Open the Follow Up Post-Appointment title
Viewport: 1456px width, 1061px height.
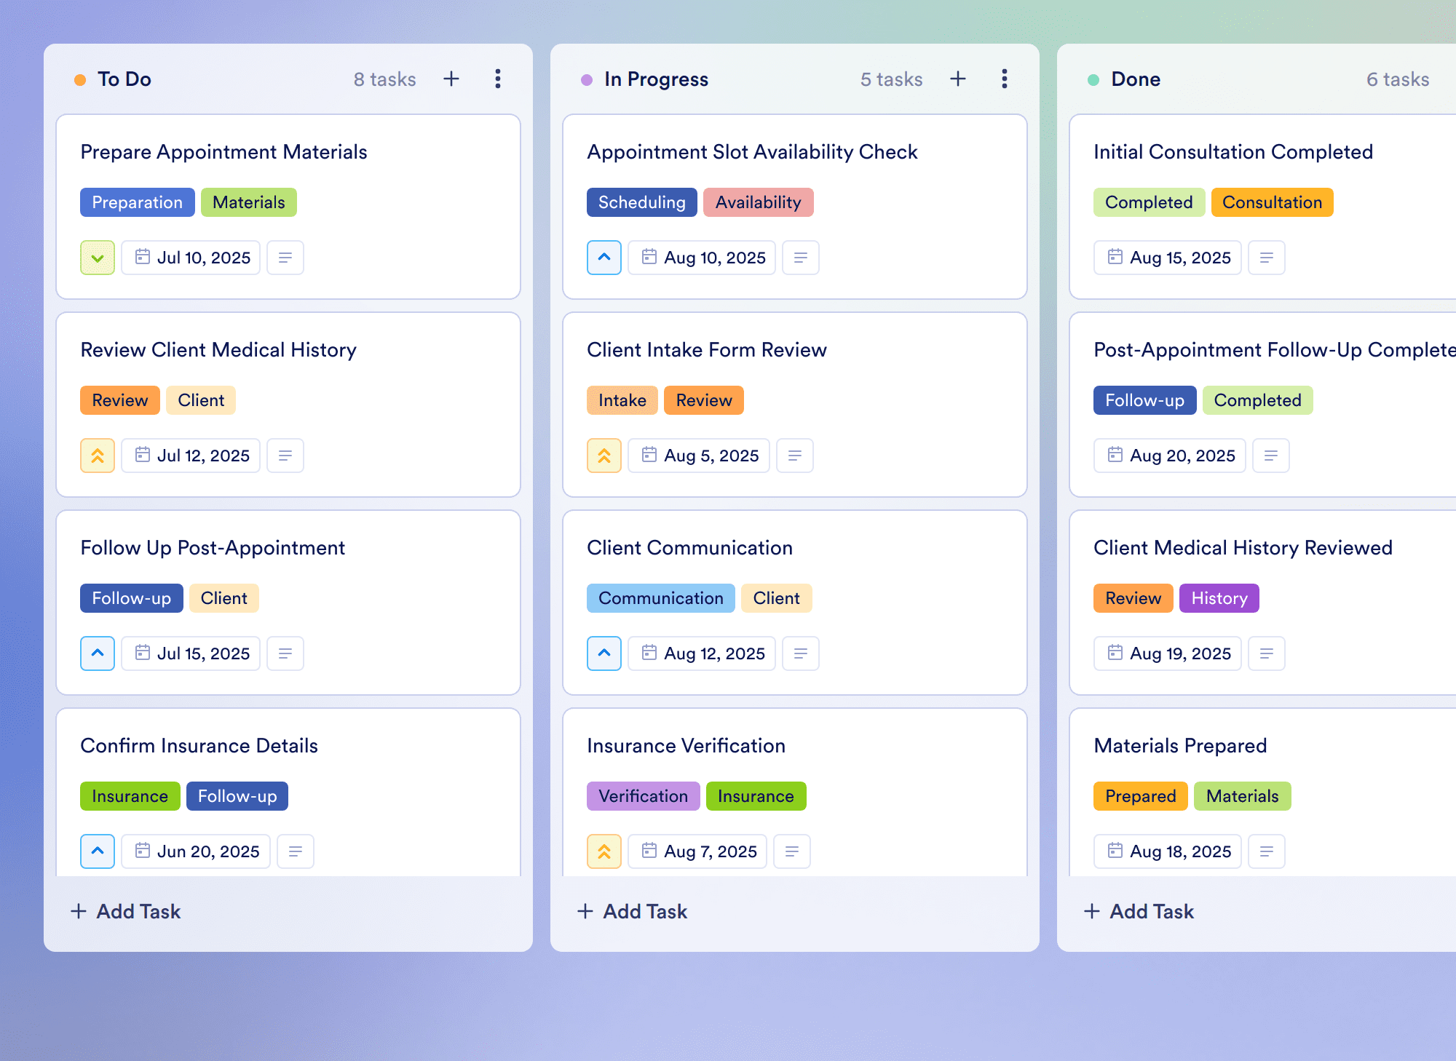[x=213, y=547]
